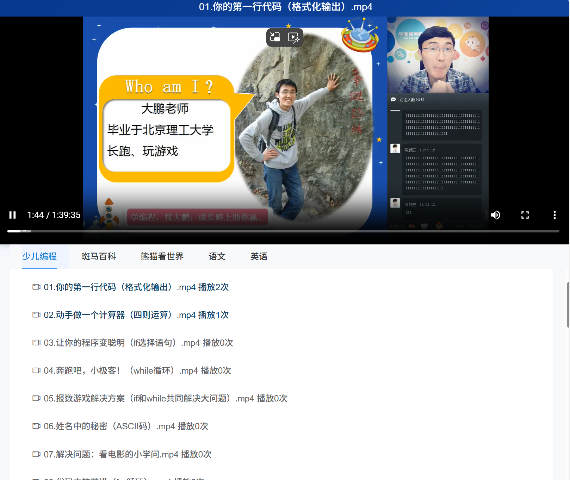Open 02.动手做一个计算器 video link
This screenshot has width=570, height=480.
coord(136,315)
